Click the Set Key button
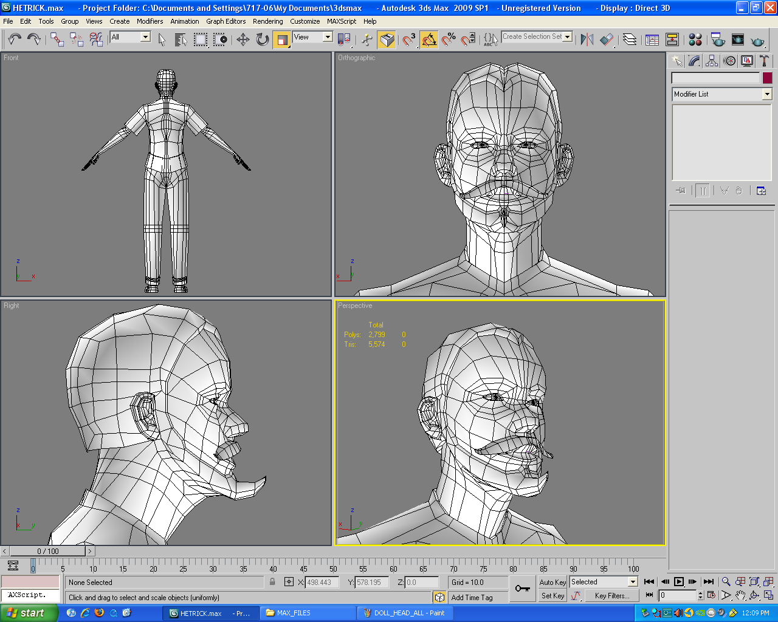This screenshot has width=778, height=622. 553,596
